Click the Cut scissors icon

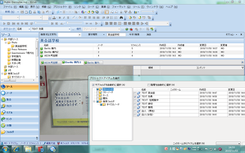point(35,12)
